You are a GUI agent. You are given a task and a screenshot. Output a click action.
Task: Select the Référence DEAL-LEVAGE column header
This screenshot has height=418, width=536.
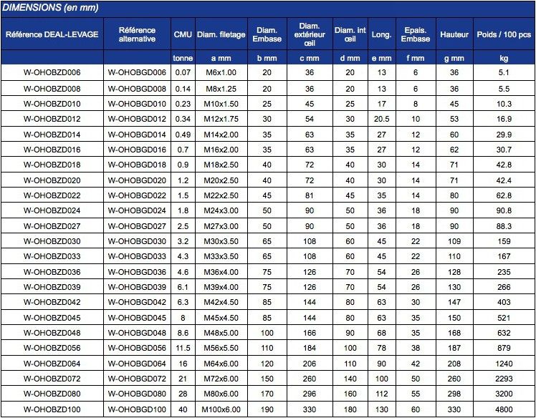tap(52, 34)
